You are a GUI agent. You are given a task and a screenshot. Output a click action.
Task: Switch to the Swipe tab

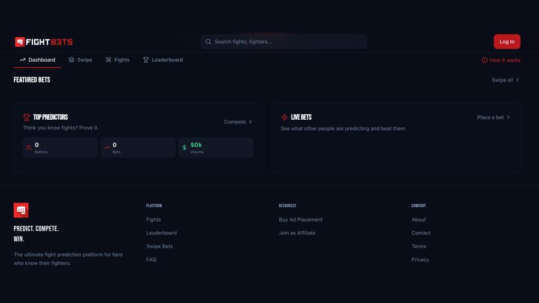click(x=80, y=60)
